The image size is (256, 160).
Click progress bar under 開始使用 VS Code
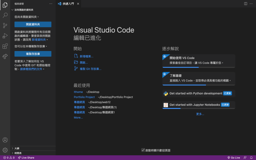199,67
